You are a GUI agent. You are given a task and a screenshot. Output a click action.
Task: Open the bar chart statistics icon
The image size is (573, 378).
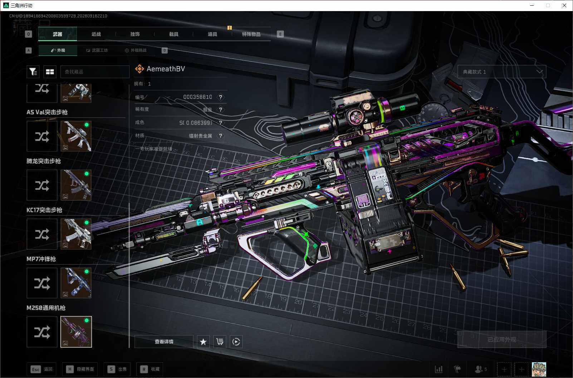point(439,369)
